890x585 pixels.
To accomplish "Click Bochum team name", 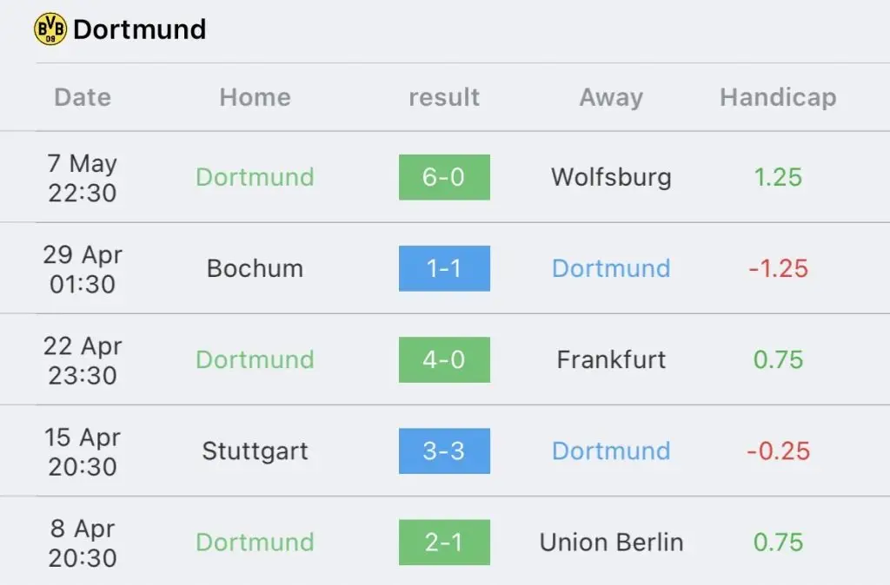I will 255,269.
